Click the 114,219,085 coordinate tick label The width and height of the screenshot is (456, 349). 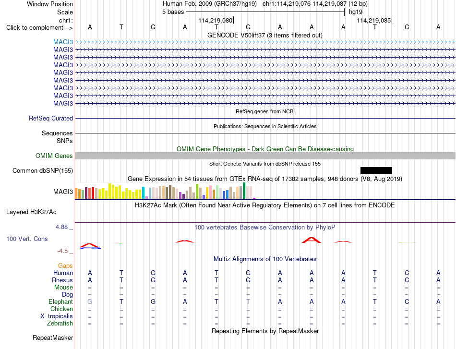pyautogui.click(x=374, y=20)
